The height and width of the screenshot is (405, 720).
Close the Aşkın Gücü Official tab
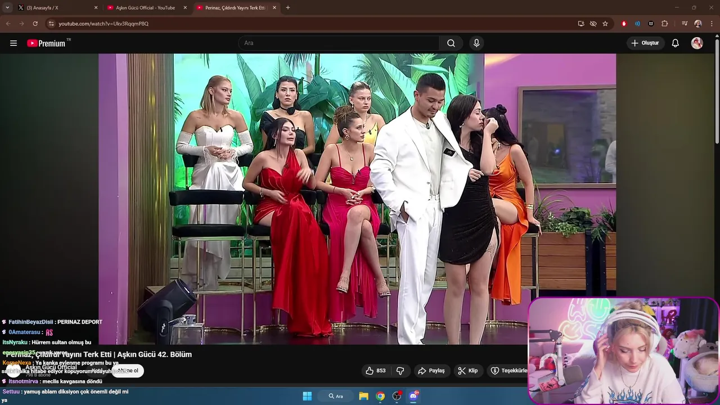pos(185,8)
